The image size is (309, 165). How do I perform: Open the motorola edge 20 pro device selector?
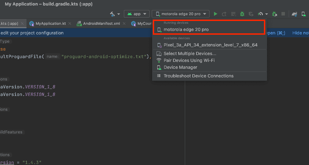click(x=181, y=14)
